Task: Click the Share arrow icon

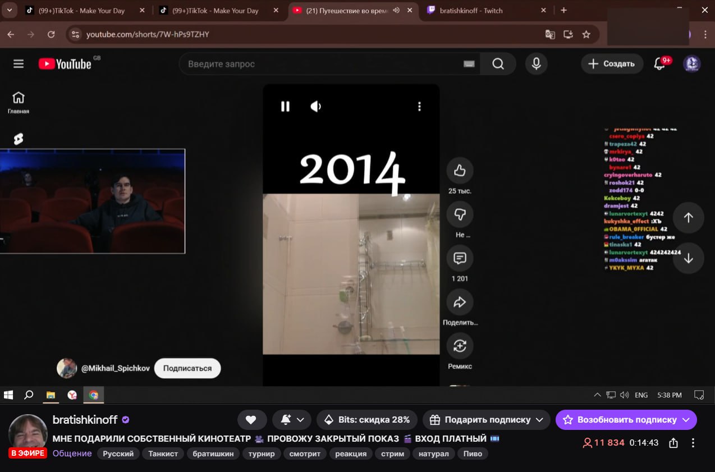Action: coord(460,303)
